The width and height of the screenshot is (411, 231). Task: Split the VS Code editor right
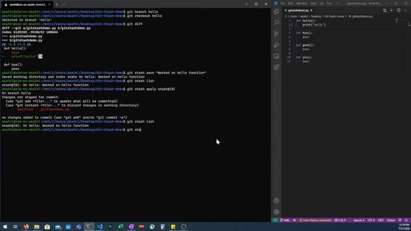tap(398, 10)
